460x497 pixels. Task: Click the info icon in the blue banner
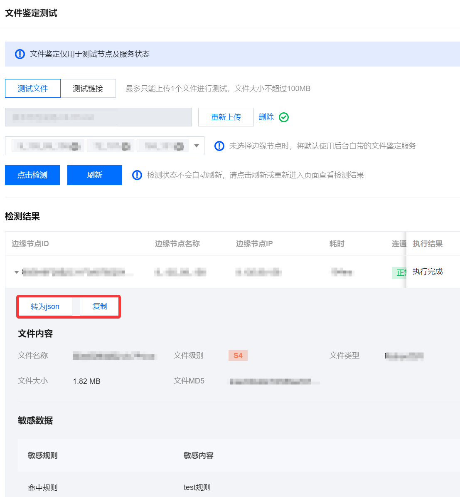tap(20, 54)
